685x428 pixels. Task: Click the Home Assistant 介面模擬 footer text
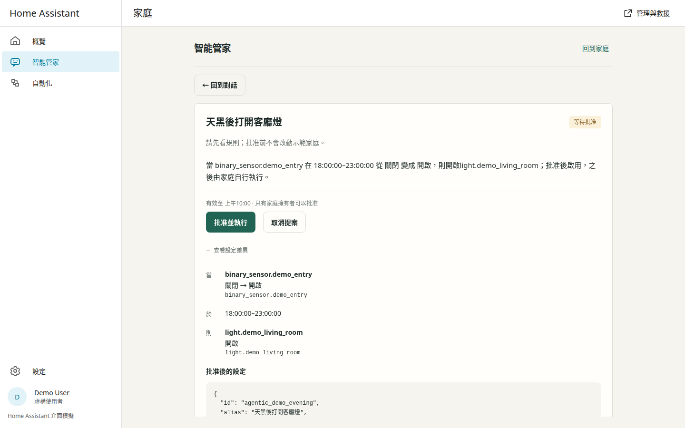point(40,416)
